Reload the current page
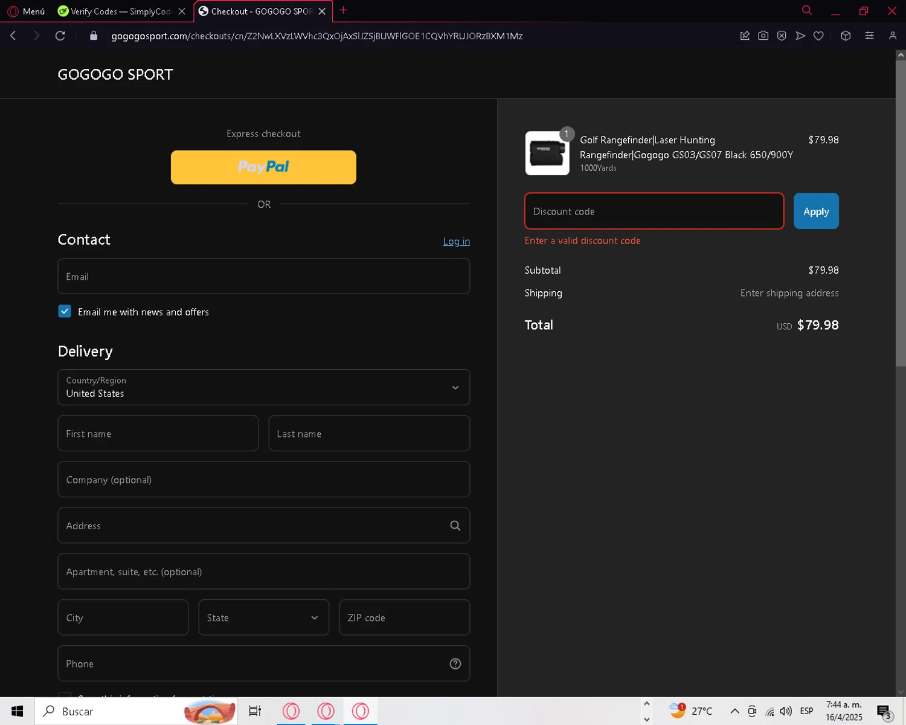Screen dimensions: 906x725 coord(60,36)
